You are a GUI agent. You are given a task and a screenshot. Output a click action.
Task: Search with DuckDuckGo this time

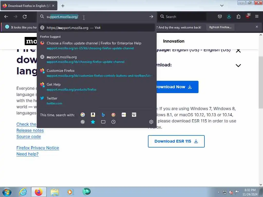pyautogui.click(x=113, y=115)
